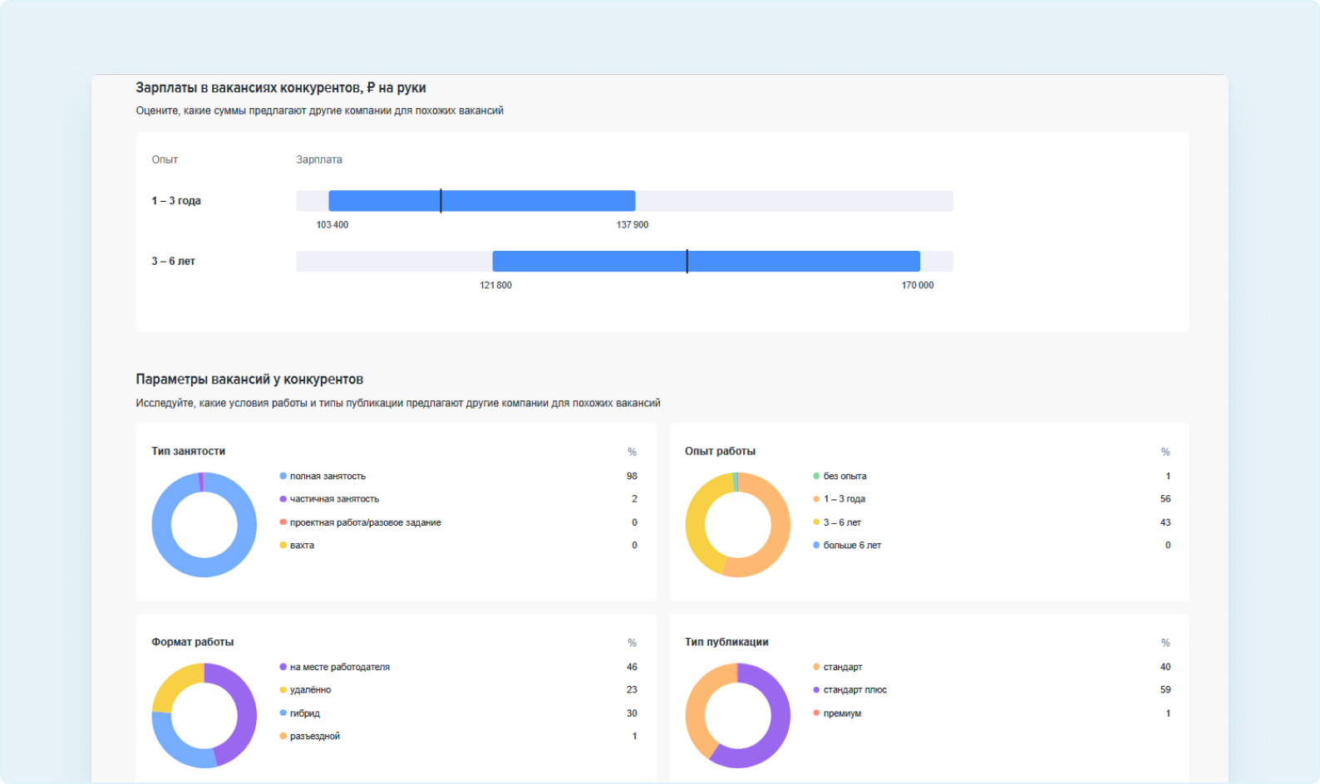Click the median marker on the 1 – 3 года salary bar

(x=441, y=201)
